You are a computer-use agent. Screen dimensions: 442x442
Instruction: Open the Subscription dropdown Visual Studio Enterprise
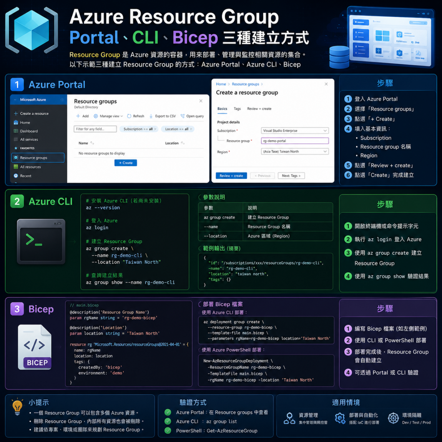pos(295,131)
